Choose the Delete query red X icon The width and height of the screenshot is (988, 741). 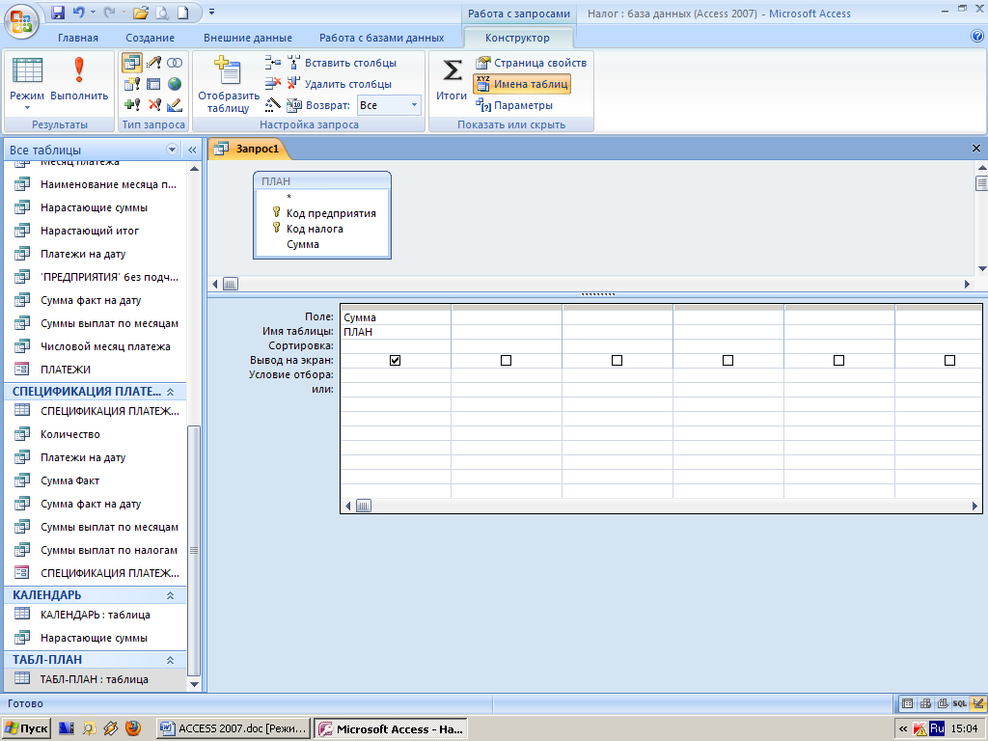point(153,104)
